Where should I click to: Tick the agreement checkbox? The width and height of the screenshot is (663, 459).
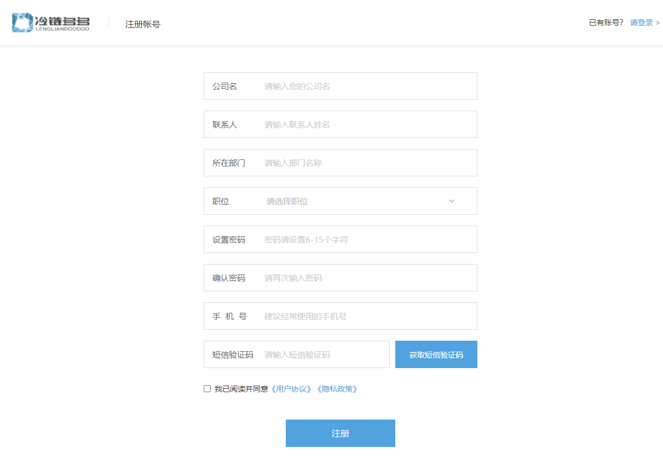pos(207,389)
